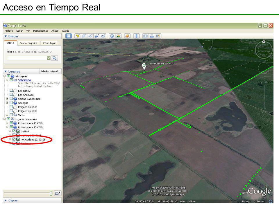Add a placemark with the pushpin tool
Screen dimensions: 279x209
77,36
